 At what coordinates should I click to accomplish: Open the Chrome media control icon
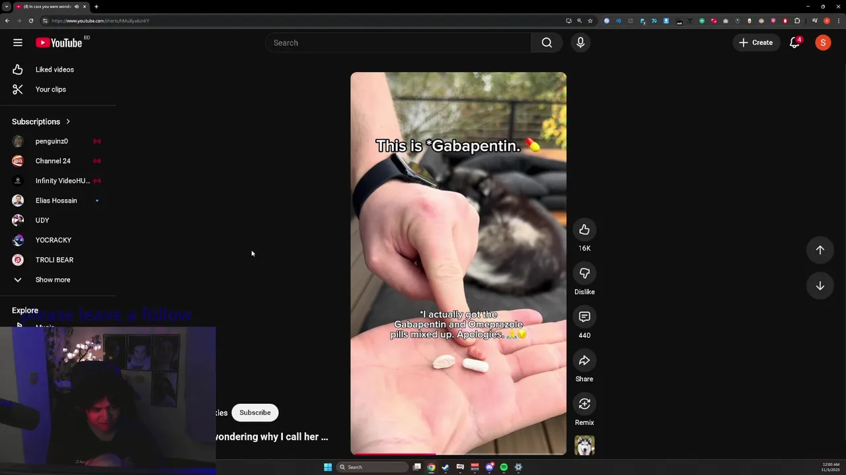(x=815, y=20)
